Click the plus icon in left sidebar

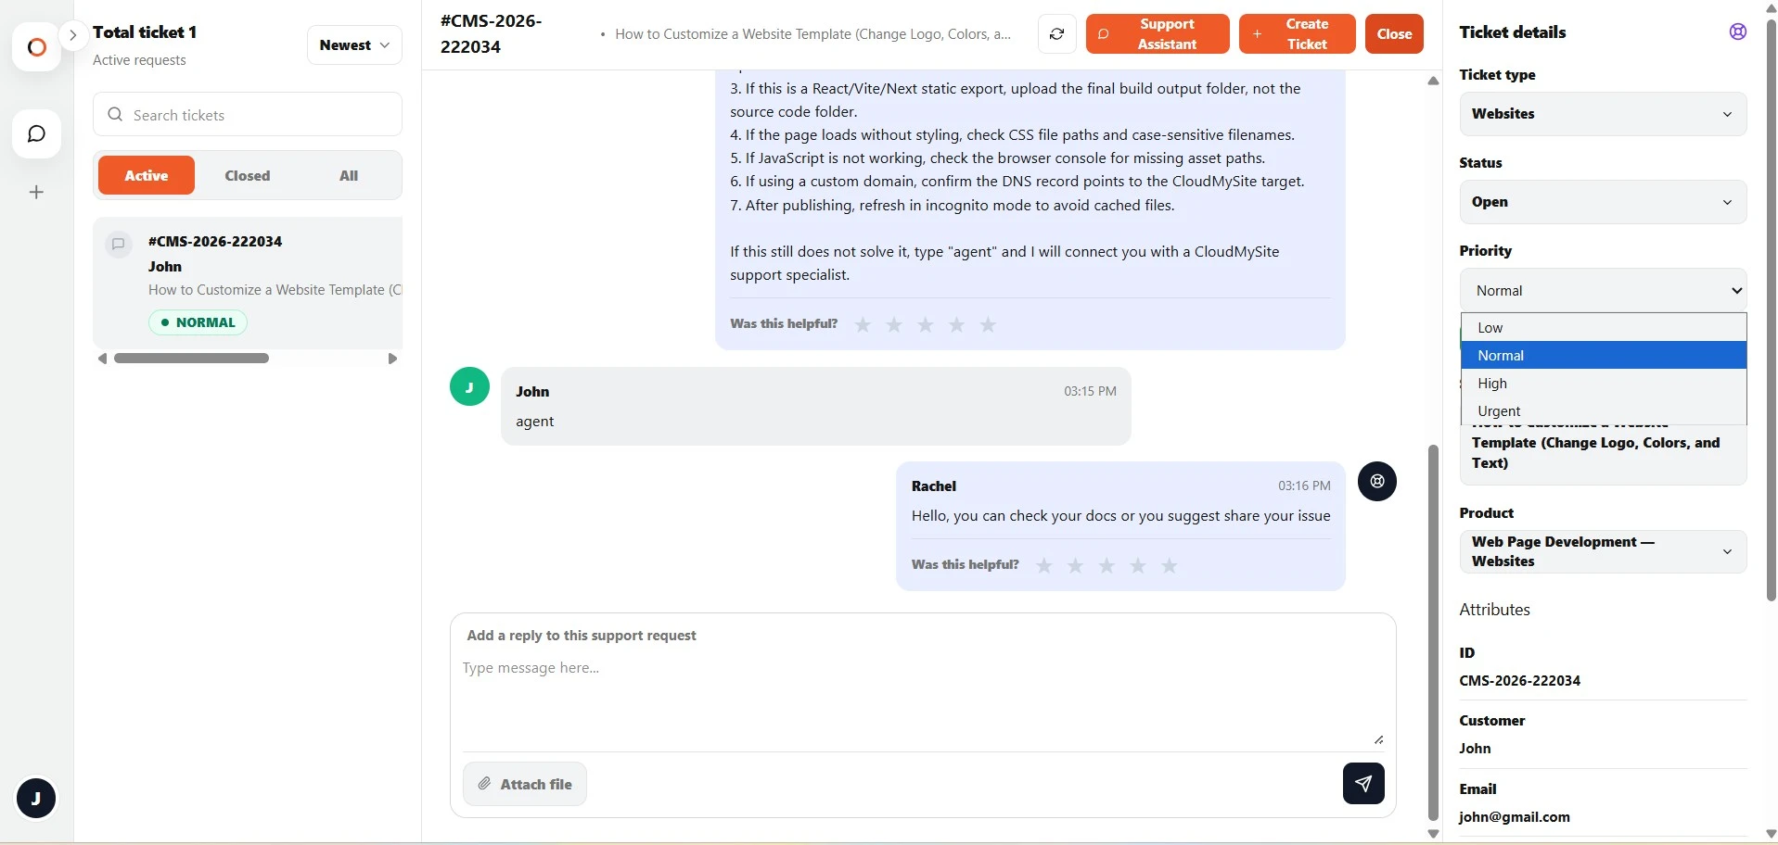pyautogui.click(x=36, y=193)
